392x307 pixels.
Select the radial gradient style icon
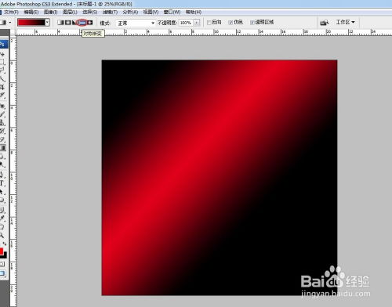pos(68,23)
